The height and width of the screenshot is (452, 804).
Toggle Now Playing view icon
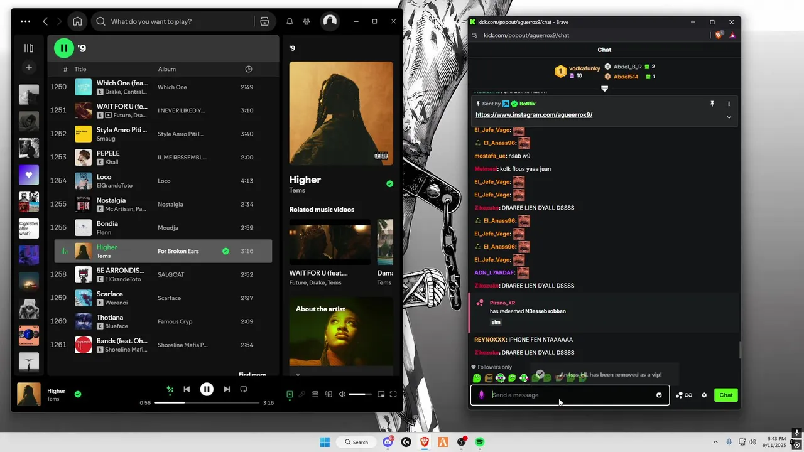coord(290,394)
